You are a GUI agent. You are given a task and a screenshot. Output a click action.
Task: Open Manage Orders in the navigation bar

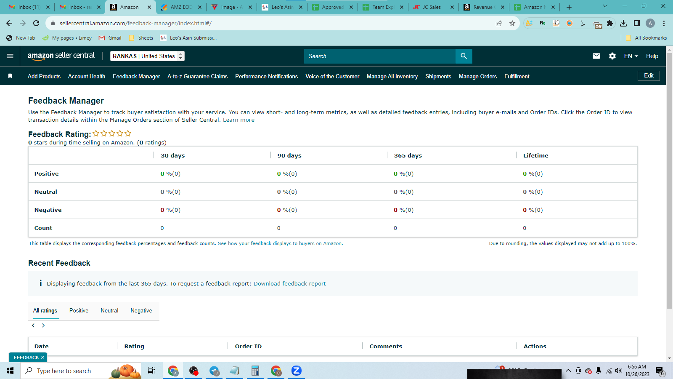coord(478,76)
